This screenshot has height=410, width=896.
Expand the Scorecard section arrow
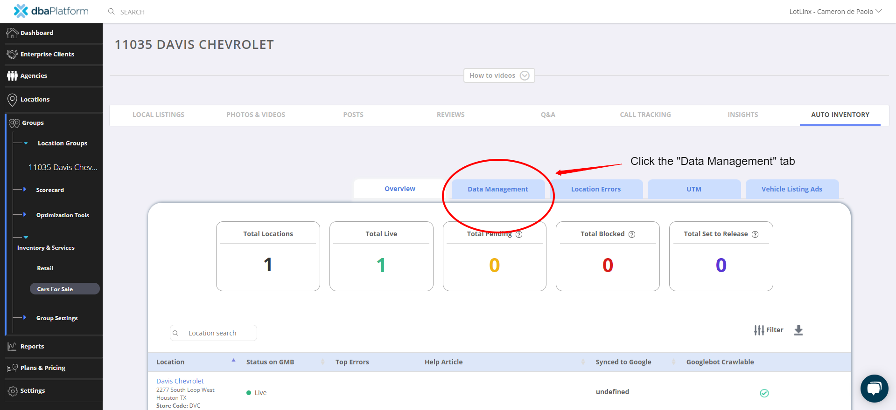pyautogui.click(x=25, y=189)
